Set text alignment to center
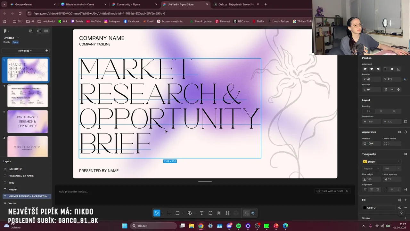Screen dimensions: 410x231 [x=372, y=190]
